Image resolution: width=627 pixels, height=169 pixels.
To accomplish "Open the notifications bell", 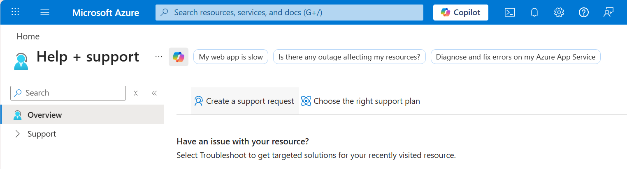I will pos(534,12).
